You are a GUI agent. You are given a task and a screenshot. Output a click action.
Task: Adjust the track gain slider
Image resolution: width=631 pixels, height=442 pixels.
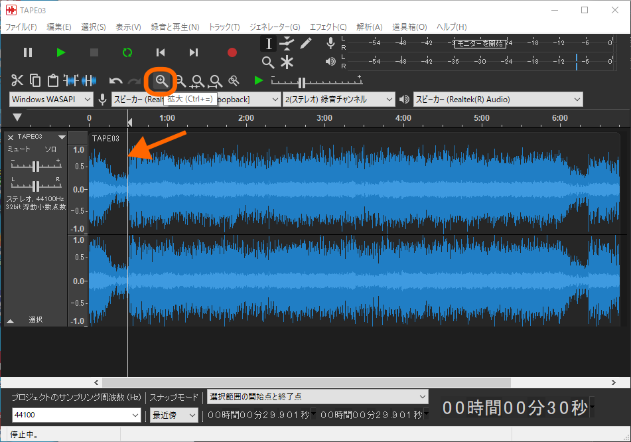click(x=36, y=165)
